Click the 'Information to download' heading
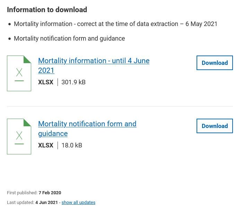 47,10
